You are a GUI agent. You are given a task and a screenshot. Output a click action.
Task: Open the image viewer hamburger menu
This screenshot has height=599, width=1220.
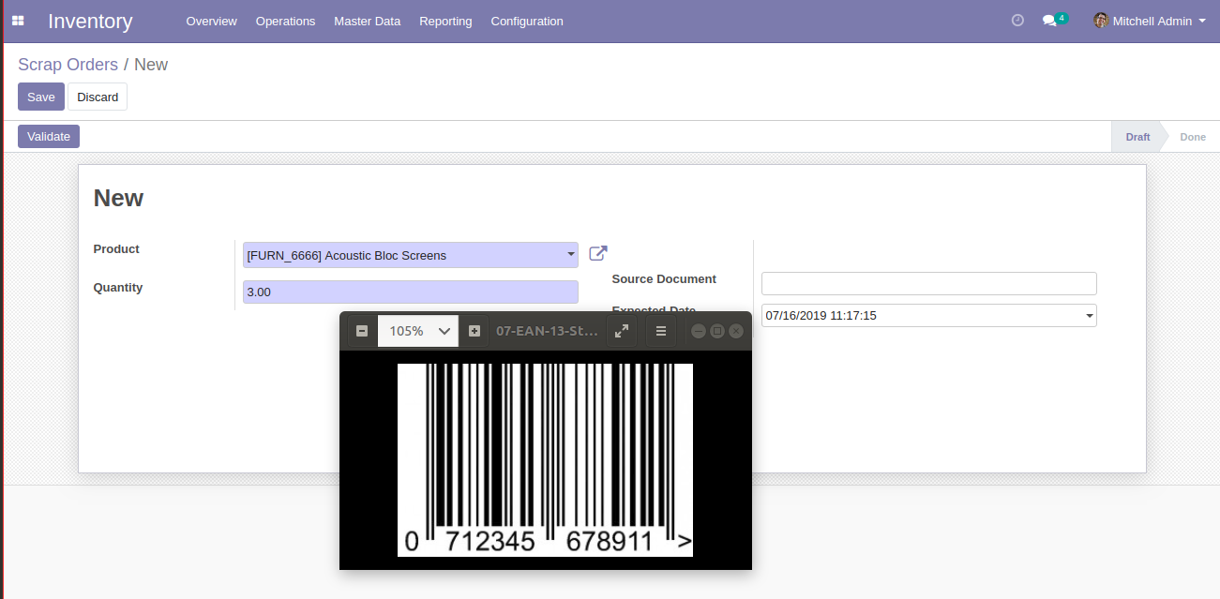[661, 331]
